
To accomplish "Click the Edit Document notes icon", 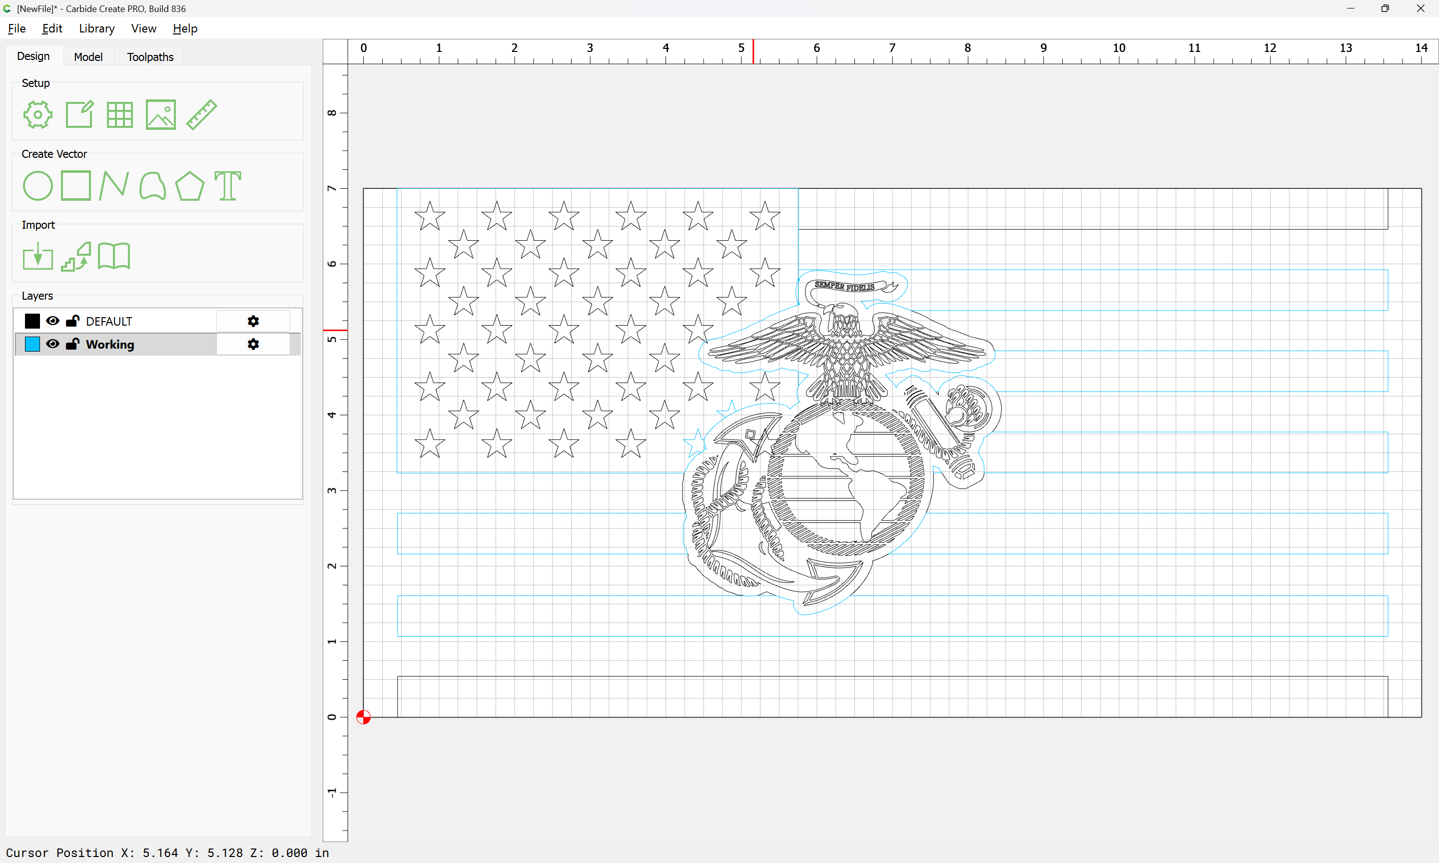I will 79,114.
